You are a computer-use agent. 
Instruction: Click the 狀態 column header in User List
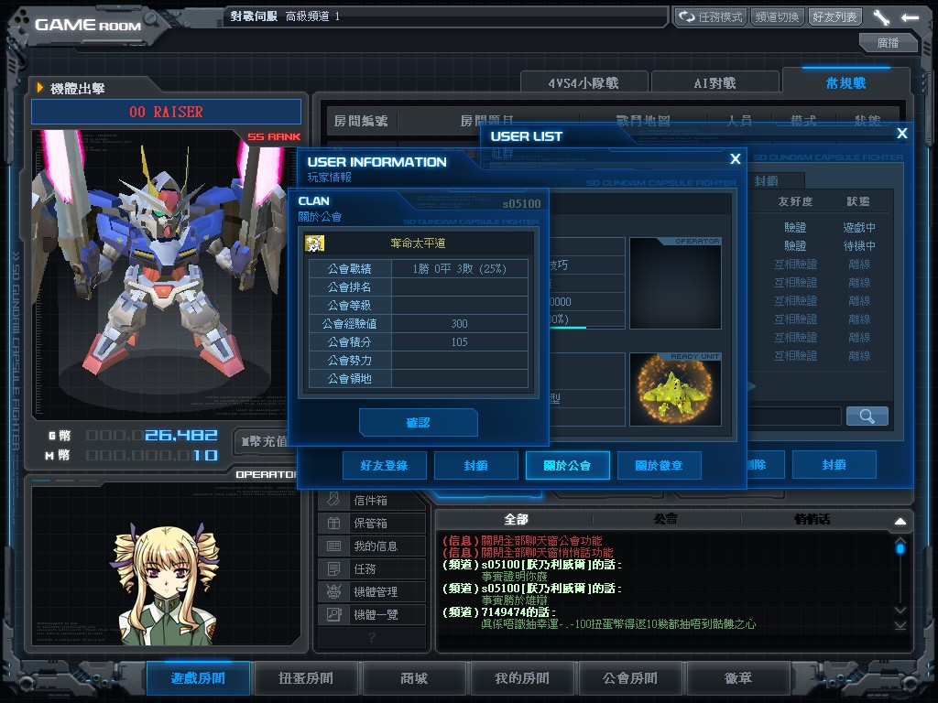857,201
